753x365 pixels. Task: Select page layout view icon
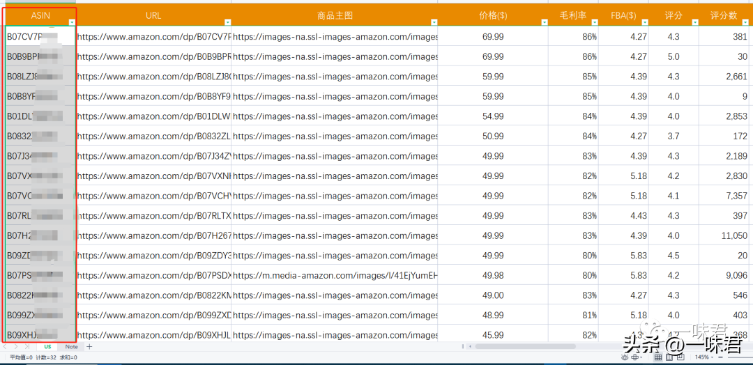pos(669,357)
